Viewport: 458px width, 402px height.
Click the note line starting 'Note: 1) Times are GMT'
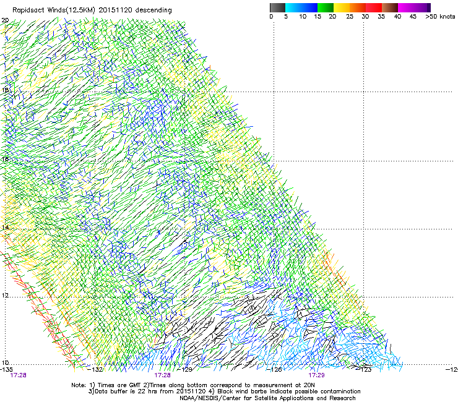pyautogui.click(x=193, y=385)
